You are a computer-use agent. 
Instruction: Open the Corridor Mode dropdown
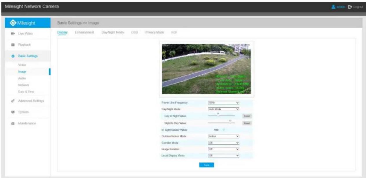224,143
